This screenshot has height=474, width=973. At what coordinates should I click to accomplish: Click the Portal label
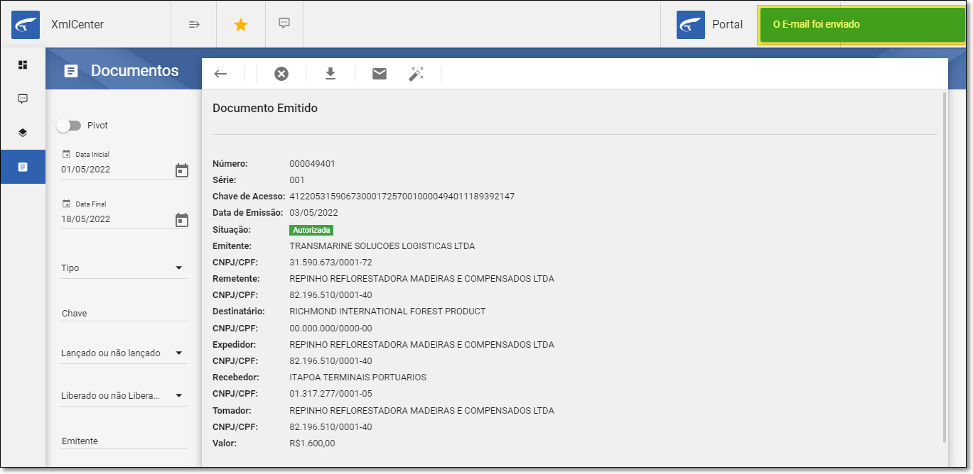[727, 25]
